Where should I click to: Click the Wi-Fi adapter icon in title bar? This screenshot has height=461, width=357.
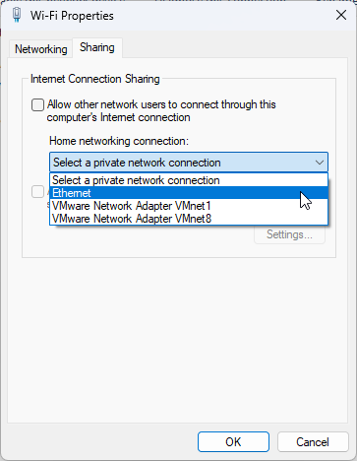17,16
